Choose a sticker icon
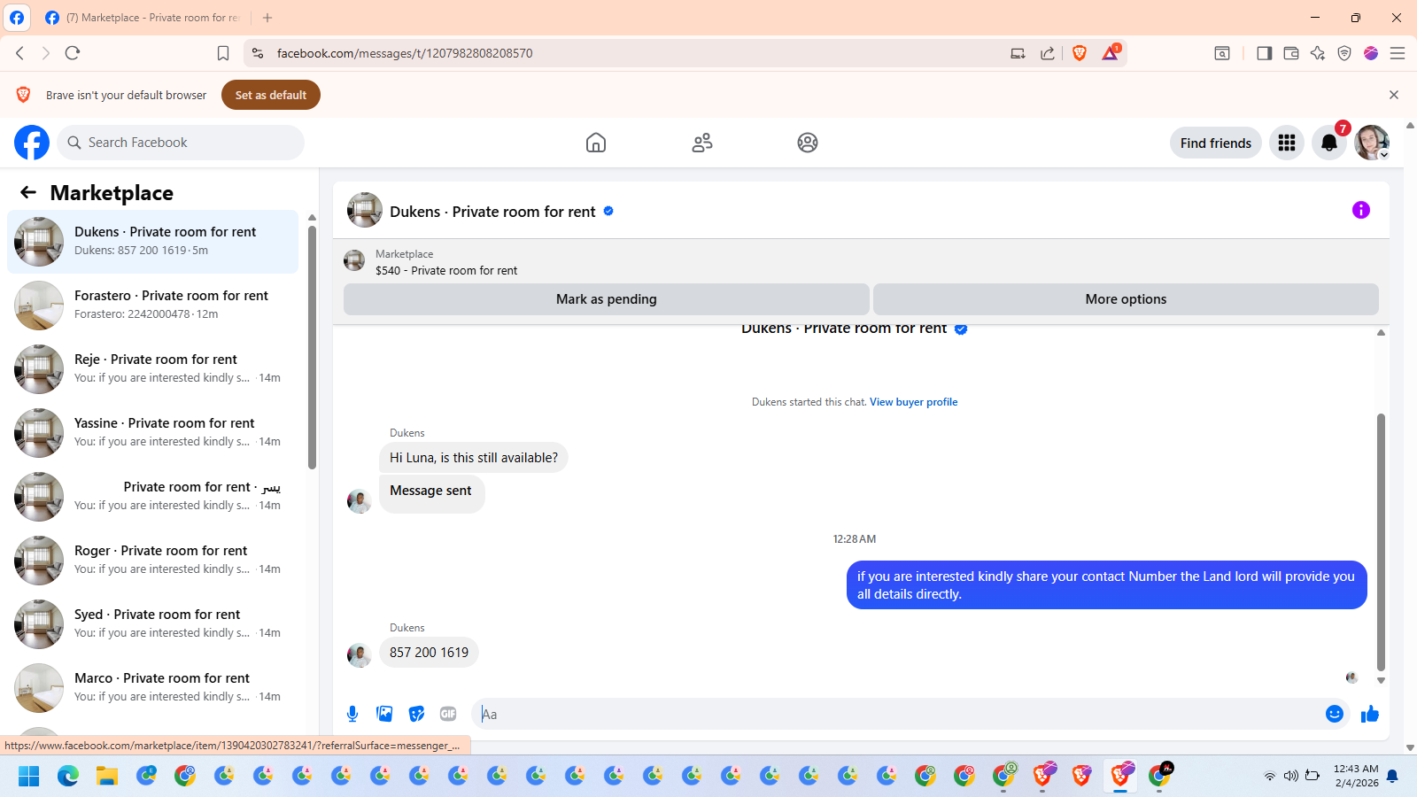Viewport: 1417px width, 797px height. 416,714
